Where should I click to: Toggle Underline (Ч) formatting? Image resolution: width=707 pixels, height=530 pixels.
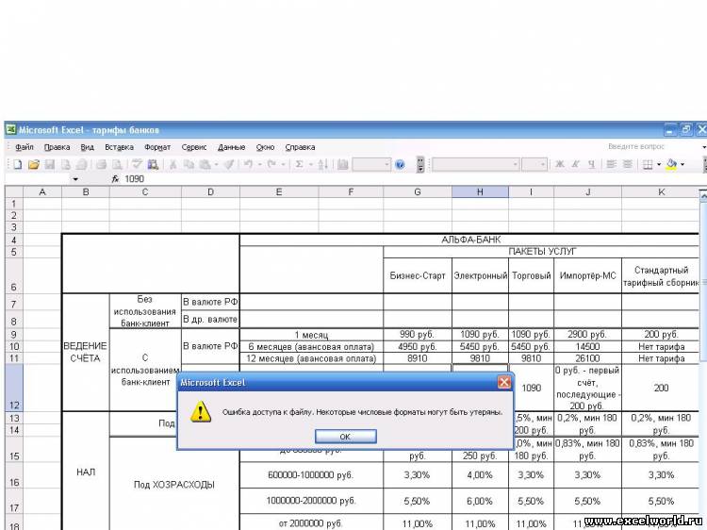[591, 164]
